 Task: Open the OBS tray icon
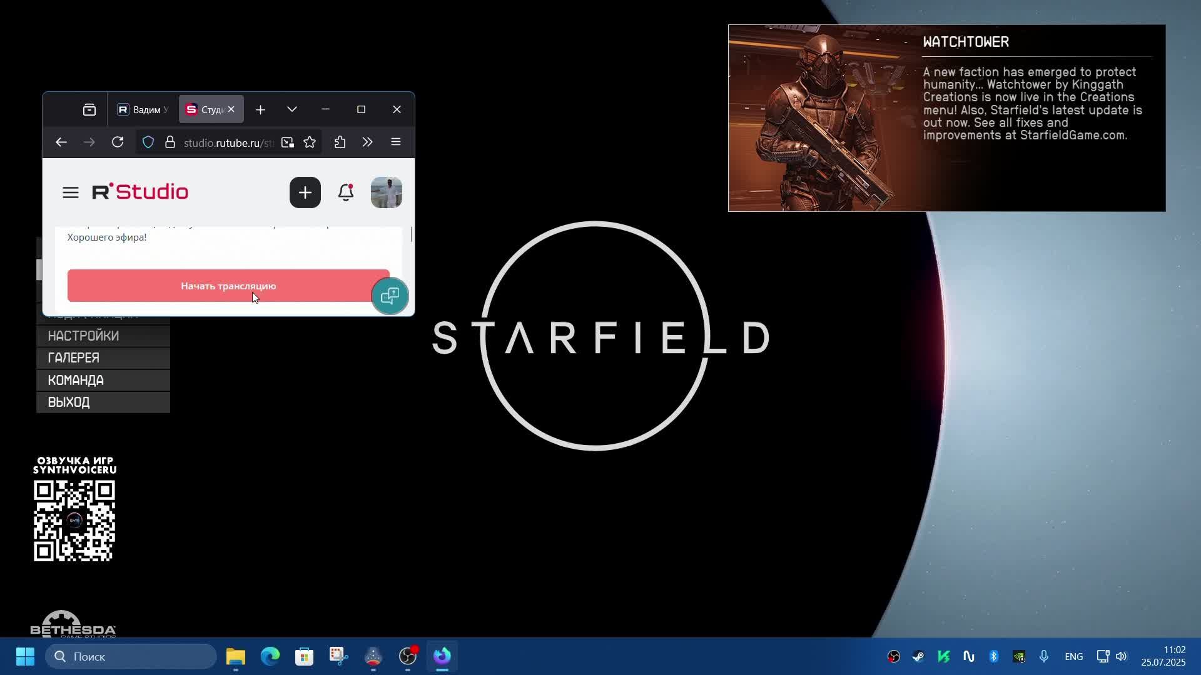point(894,656)
